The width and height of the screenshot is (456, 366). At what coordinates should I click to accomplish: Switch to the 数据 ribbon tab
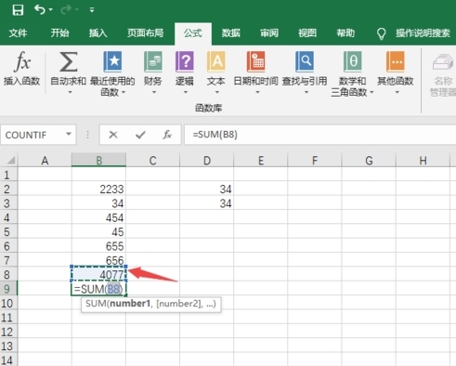point(231,33)
